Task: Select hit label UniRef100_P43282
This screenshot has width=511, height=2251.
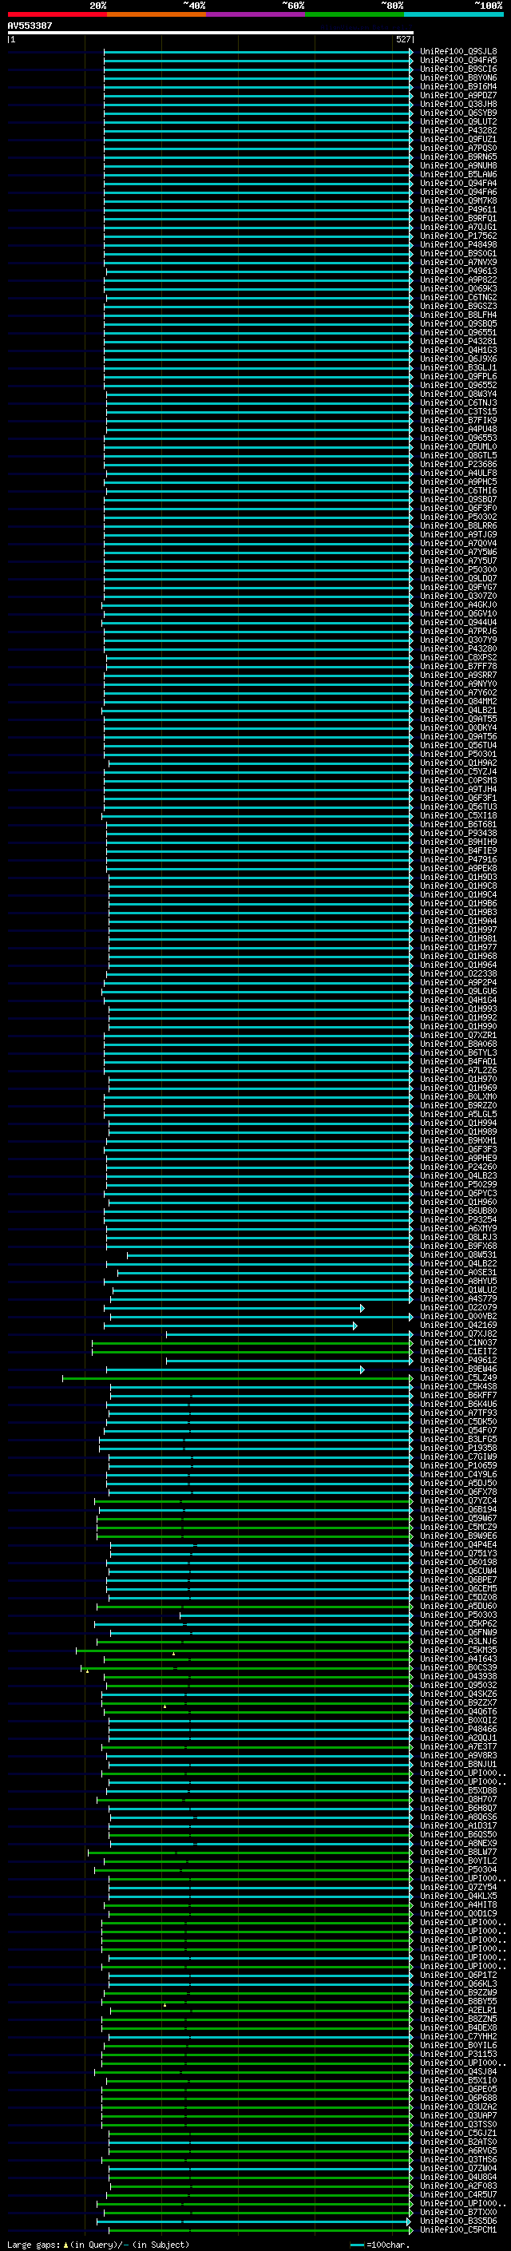Action: [458, 130]
